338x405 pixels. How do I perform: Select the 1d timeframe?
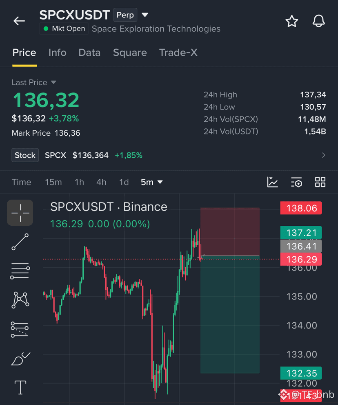coord(124,182)
